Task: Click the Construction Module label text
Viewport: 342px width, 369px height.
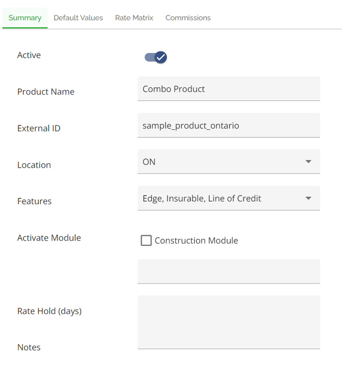Action: point(196,241)
